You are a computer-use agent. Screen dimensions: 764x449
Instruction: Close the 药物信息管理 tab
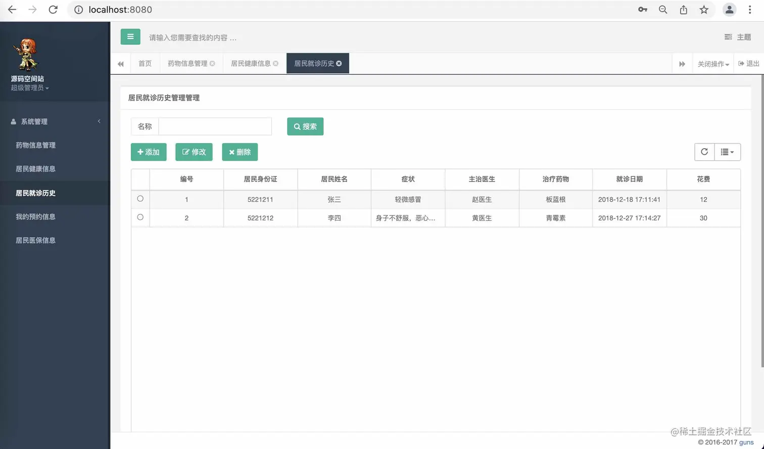pyautogui.click(x=213, y=63)
